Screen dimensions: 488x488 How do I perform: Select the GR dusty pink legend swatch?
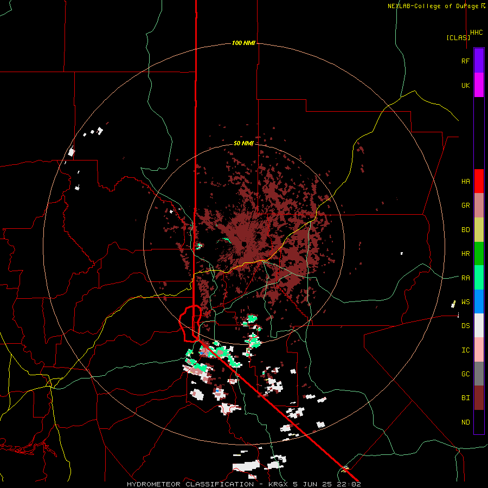pyautogui.click(x=479, y=206)
